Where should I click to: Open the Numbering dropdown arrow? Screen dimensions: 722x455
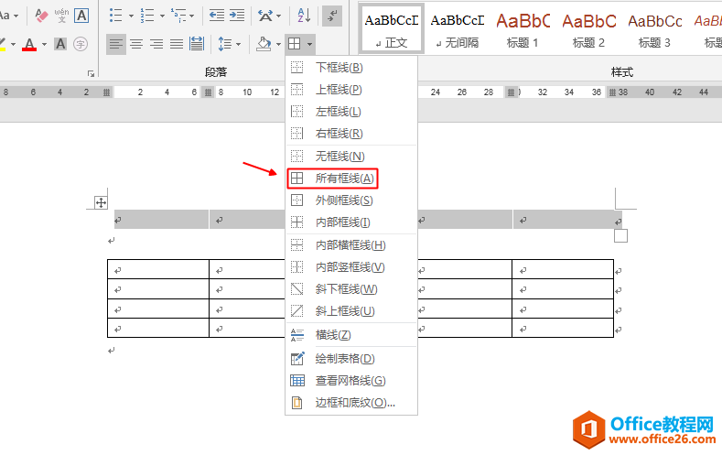162,16
